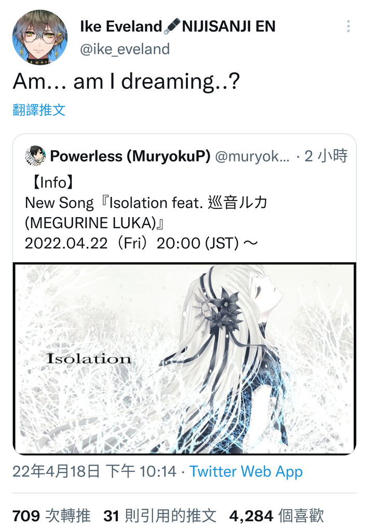The height and width of the screenshot is (532, 369).
Task: Click the 'Am... am I dreaming..?' tweet text
Action: [127, 82]
